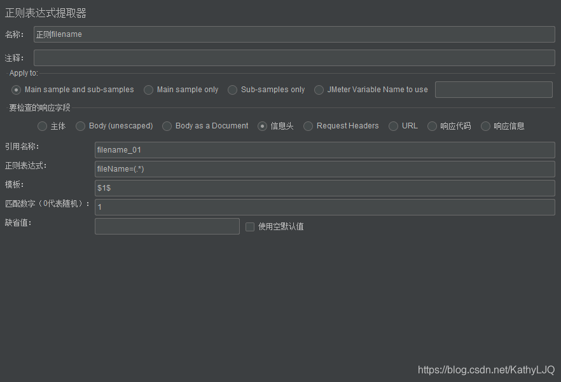Click 正则表达式 field with fileName=(.*)
This screenshot has height=382, width=561.
coord(324,169)
